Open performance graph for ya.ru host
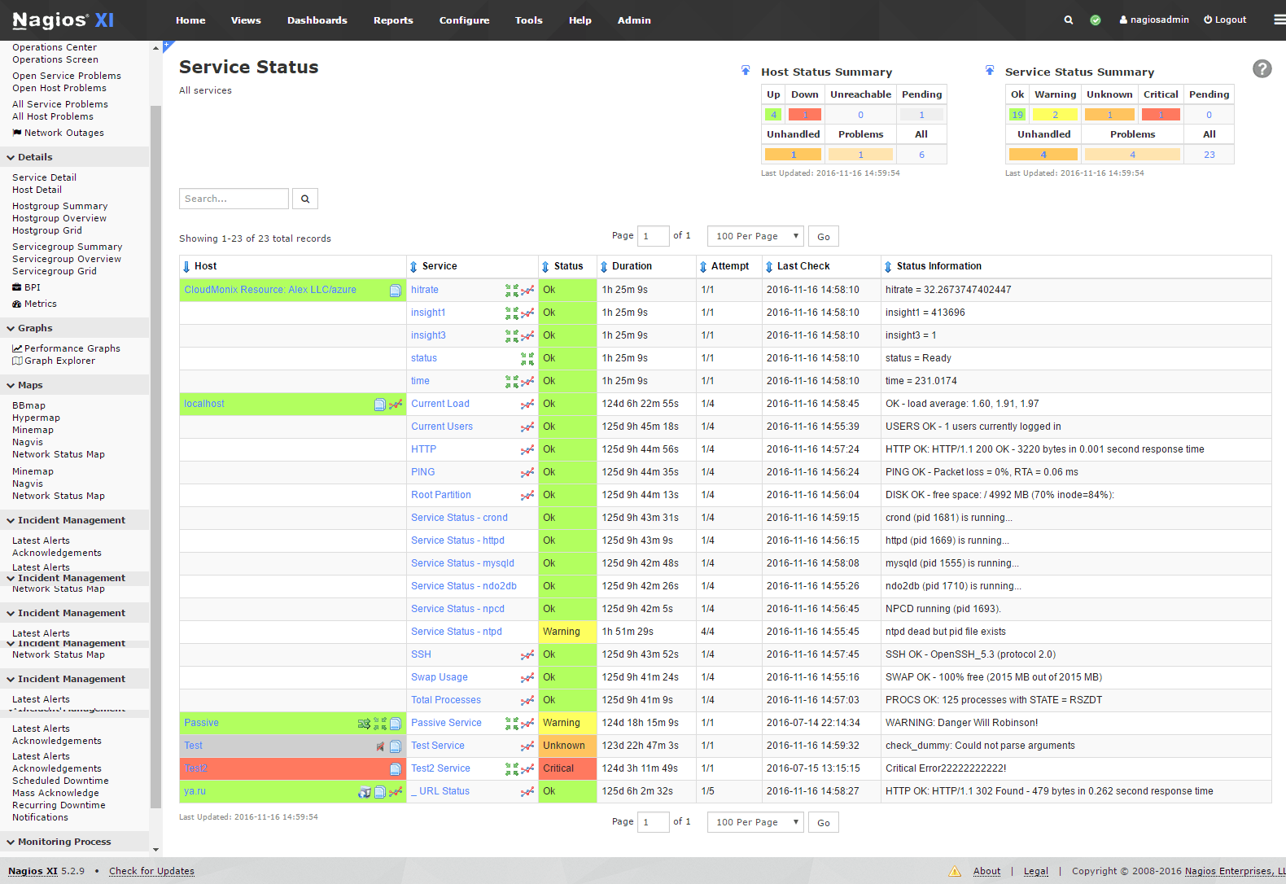Screen dimensions: 1286x884 pyautogui.click(x=396, y=792)
